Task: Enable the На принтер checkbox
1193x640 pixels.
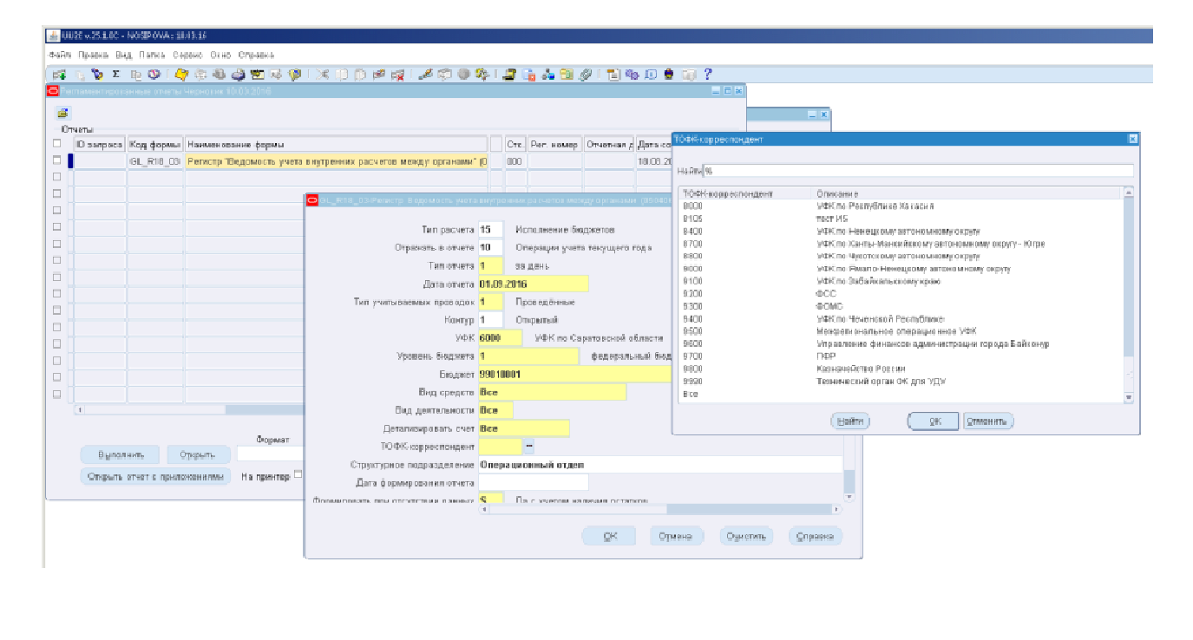Action: [298, 474]
